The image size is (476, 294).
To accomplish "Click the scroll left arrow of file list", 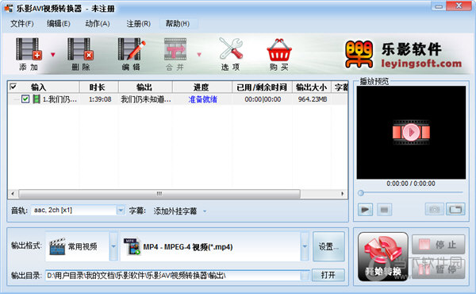I will tap(13, 193).
